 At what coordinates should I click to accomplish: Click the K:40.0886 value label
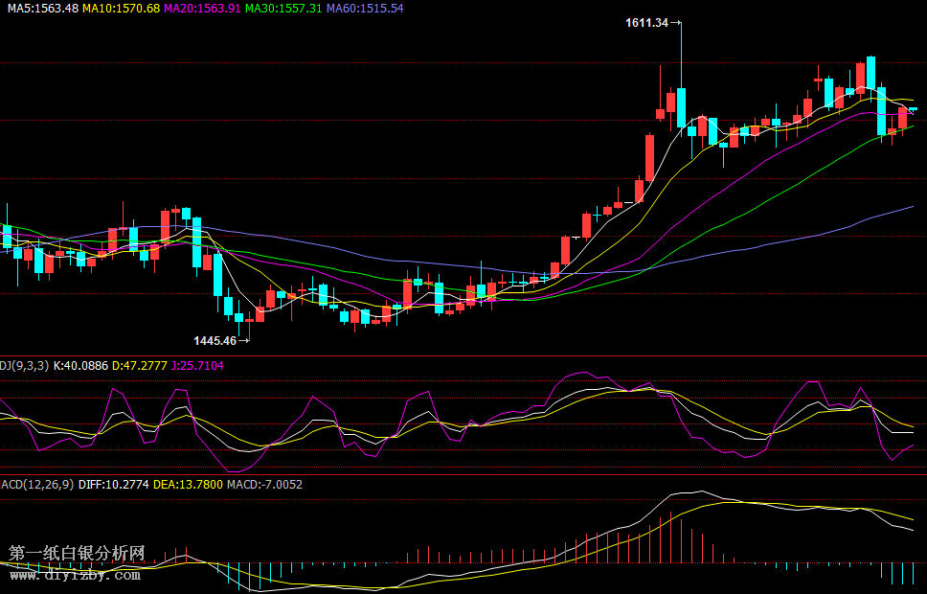81,365
